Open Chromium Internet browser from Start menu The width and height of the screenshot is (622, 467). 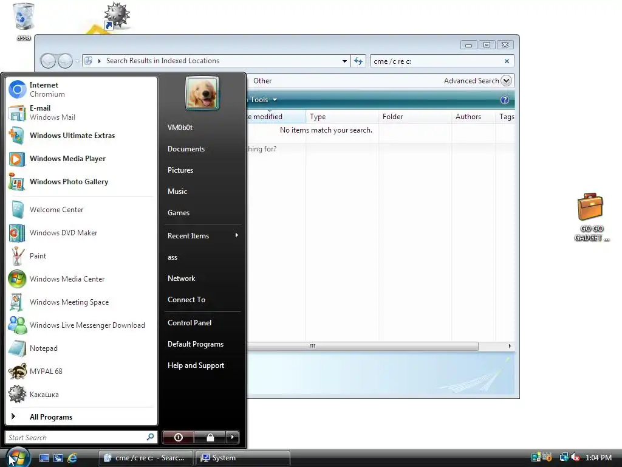[81, 89]
